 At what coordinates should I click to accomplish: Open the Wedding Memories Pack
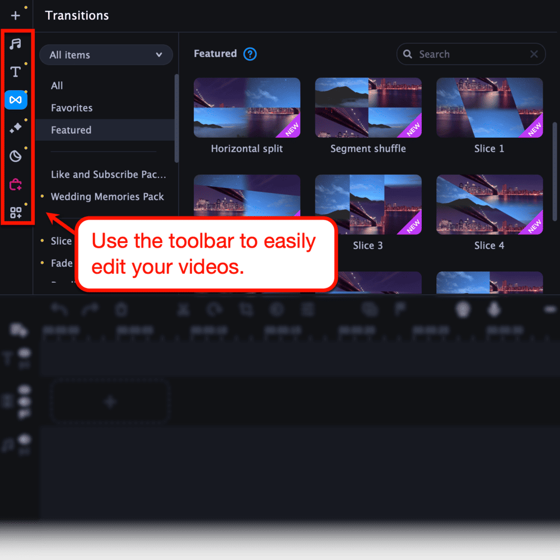(x=108, y=197)
